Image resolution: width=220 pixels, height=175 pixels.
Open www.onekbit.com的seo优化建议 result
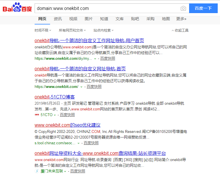pyautogui.click(x=68, y=125)
